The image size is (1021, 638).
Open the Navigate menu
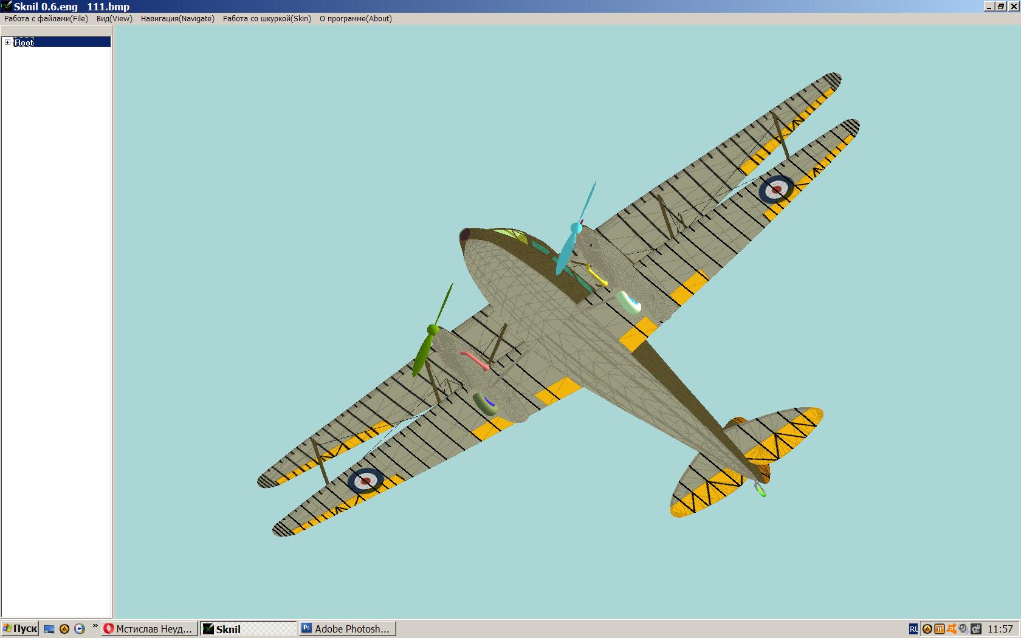[x=177, y=19]
